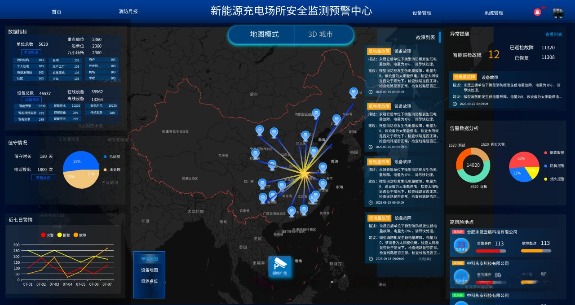The image size is (575, 305).
Task: Open the 消防月报 menu
Action: click(128, 12)
